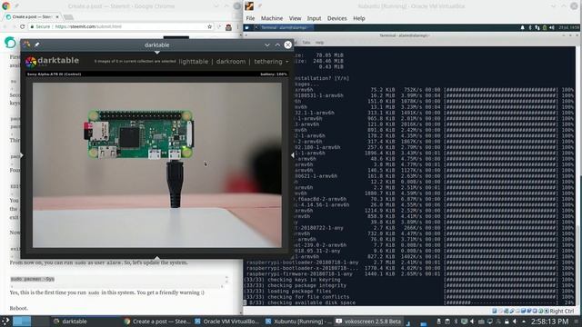Click Xubuntu network tray icon

(537, 28)
